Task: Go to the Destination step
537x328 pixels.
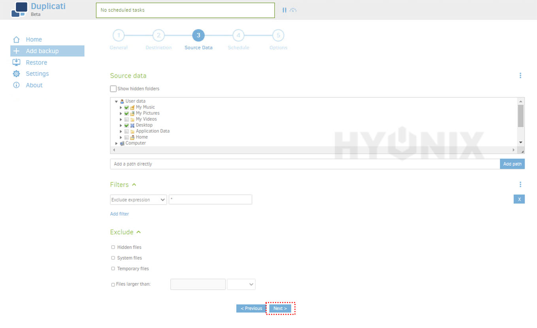Action: (x=158, y=35)
